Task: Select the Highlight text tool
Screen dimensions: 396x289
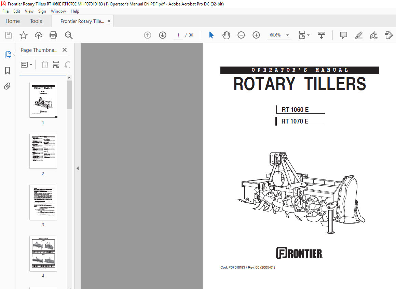Action: tap(359, 35)
